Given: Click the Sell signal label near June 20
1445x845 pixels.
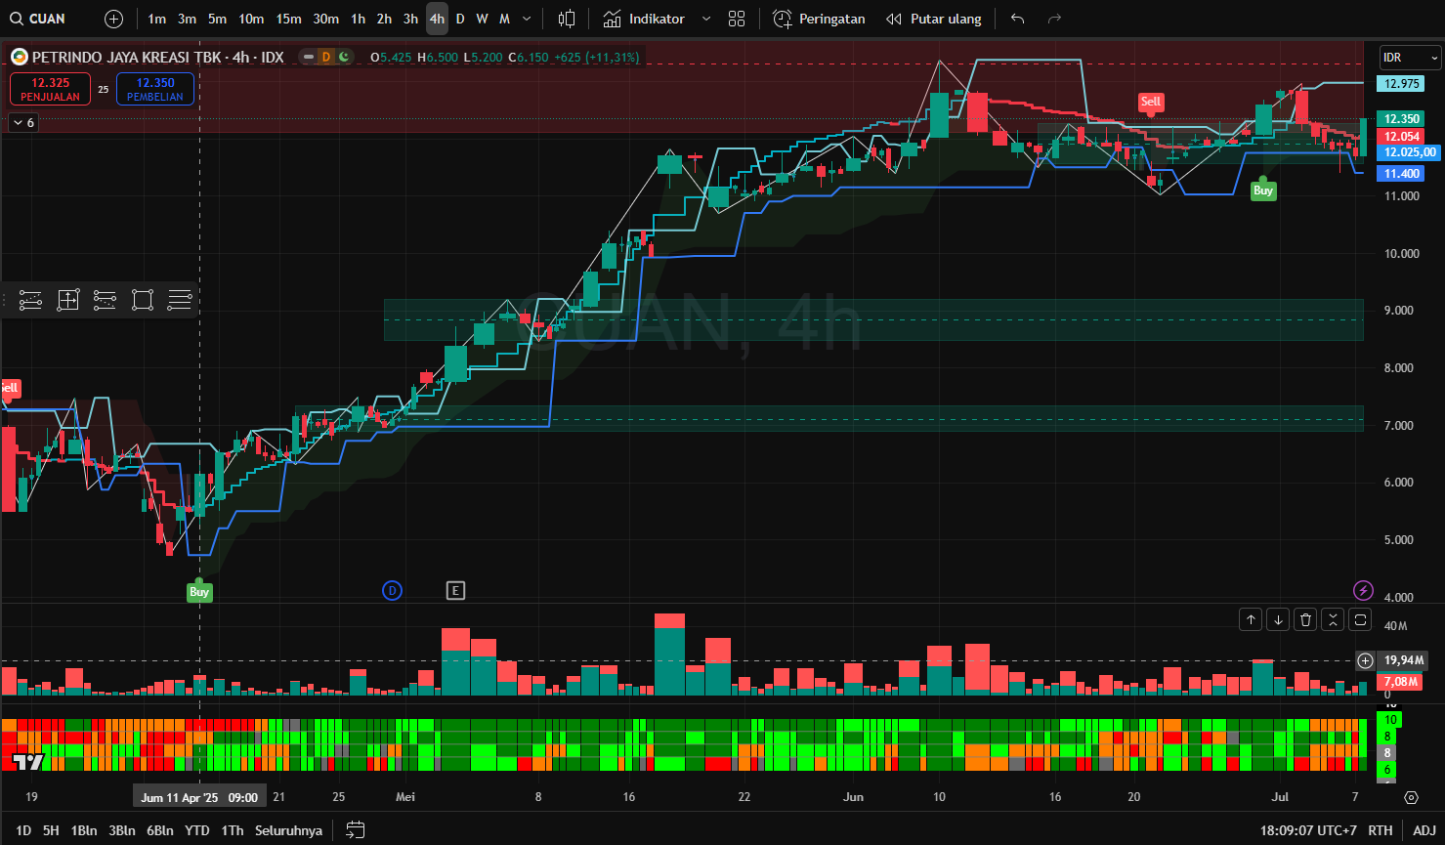Looking at the screenshot, I should click(x=1151, y=102).
